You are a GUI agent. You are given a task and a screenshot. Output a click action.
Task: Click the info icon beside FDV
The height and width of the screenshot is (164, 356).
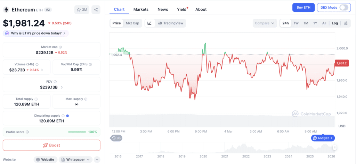coord(55,82)
